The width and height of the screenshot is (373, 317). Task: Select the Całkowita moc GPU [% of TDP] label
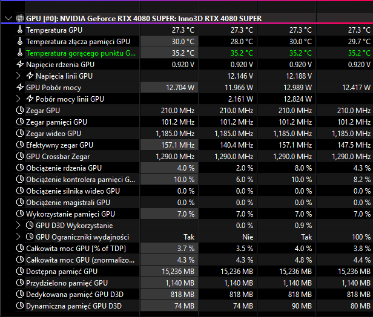[x=74, y=249]
